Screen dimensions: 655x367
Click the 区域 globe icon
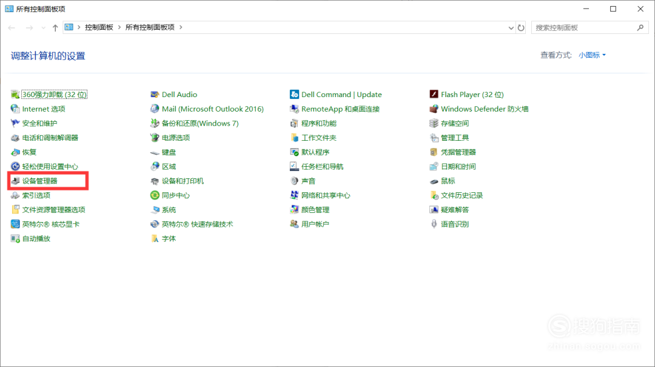[x=155, y=166]
